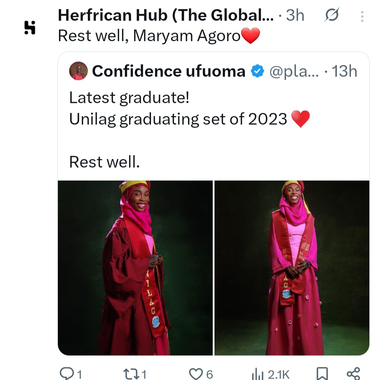Open the right full-length graduation photo

(x=292, y=268)
